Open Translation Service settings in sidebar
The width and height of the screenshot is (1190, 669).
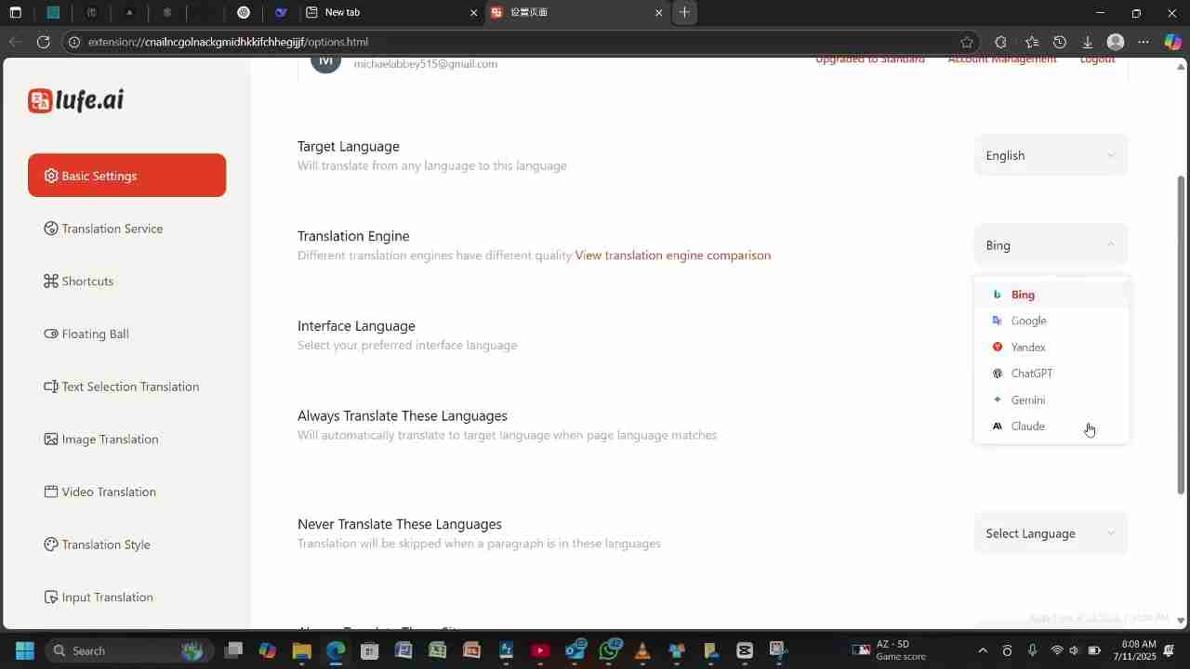(112, 229)
